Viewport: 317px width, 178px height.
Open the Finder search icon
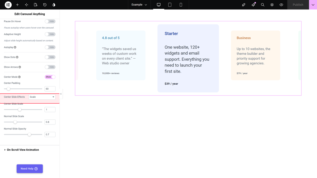(263, 5)
